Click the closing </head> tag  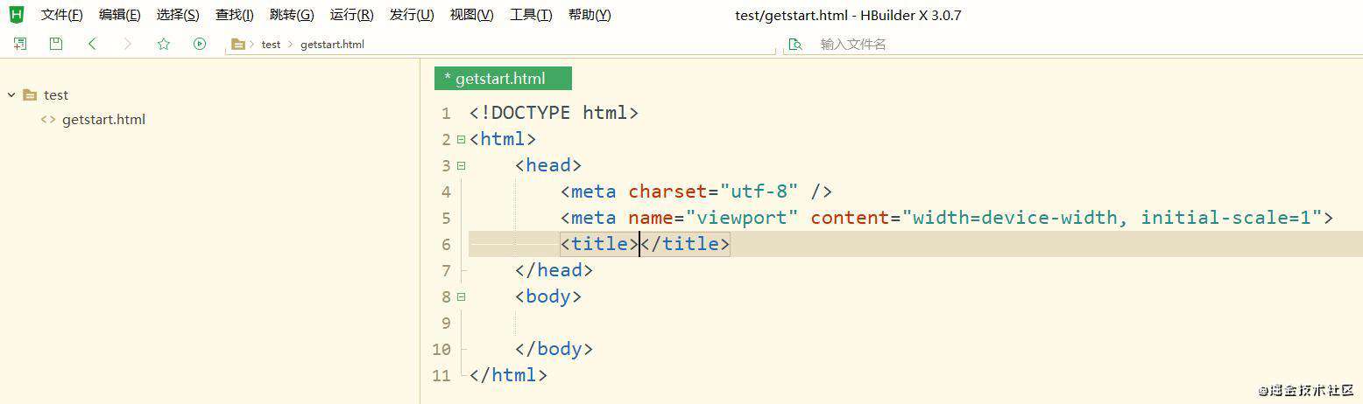pyautogui.click(x=554, y=270)
